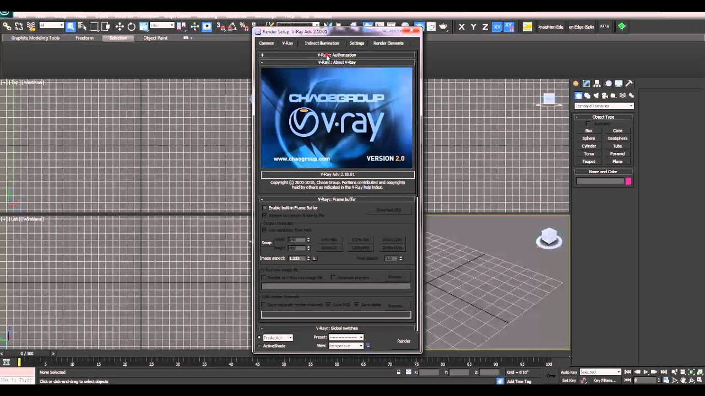Activate the Select and Scale tool
The width and height of the screenshot is (705, 396).
point(144,26)
